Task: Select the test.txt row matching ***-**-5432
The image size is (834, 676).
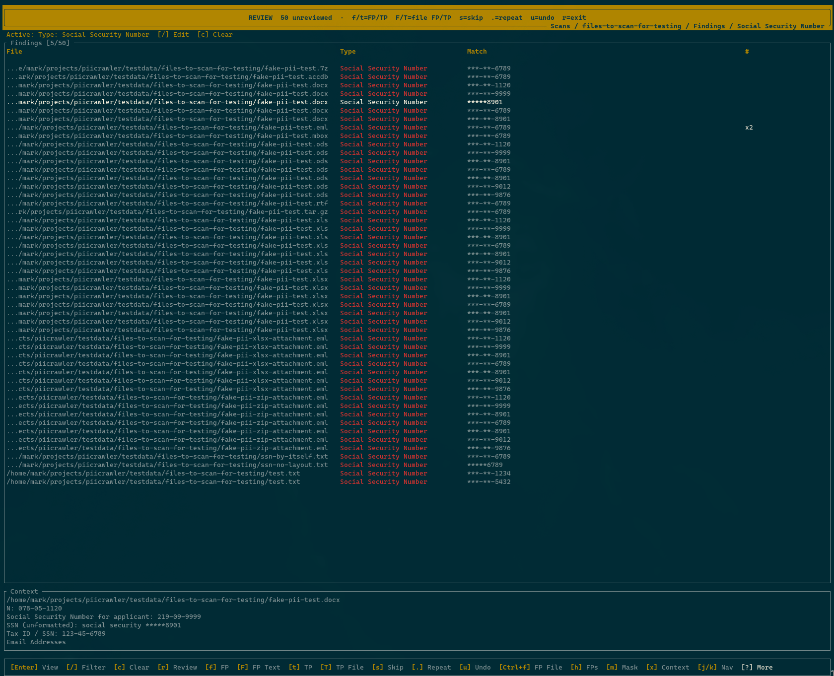Action: coord(417,482)
